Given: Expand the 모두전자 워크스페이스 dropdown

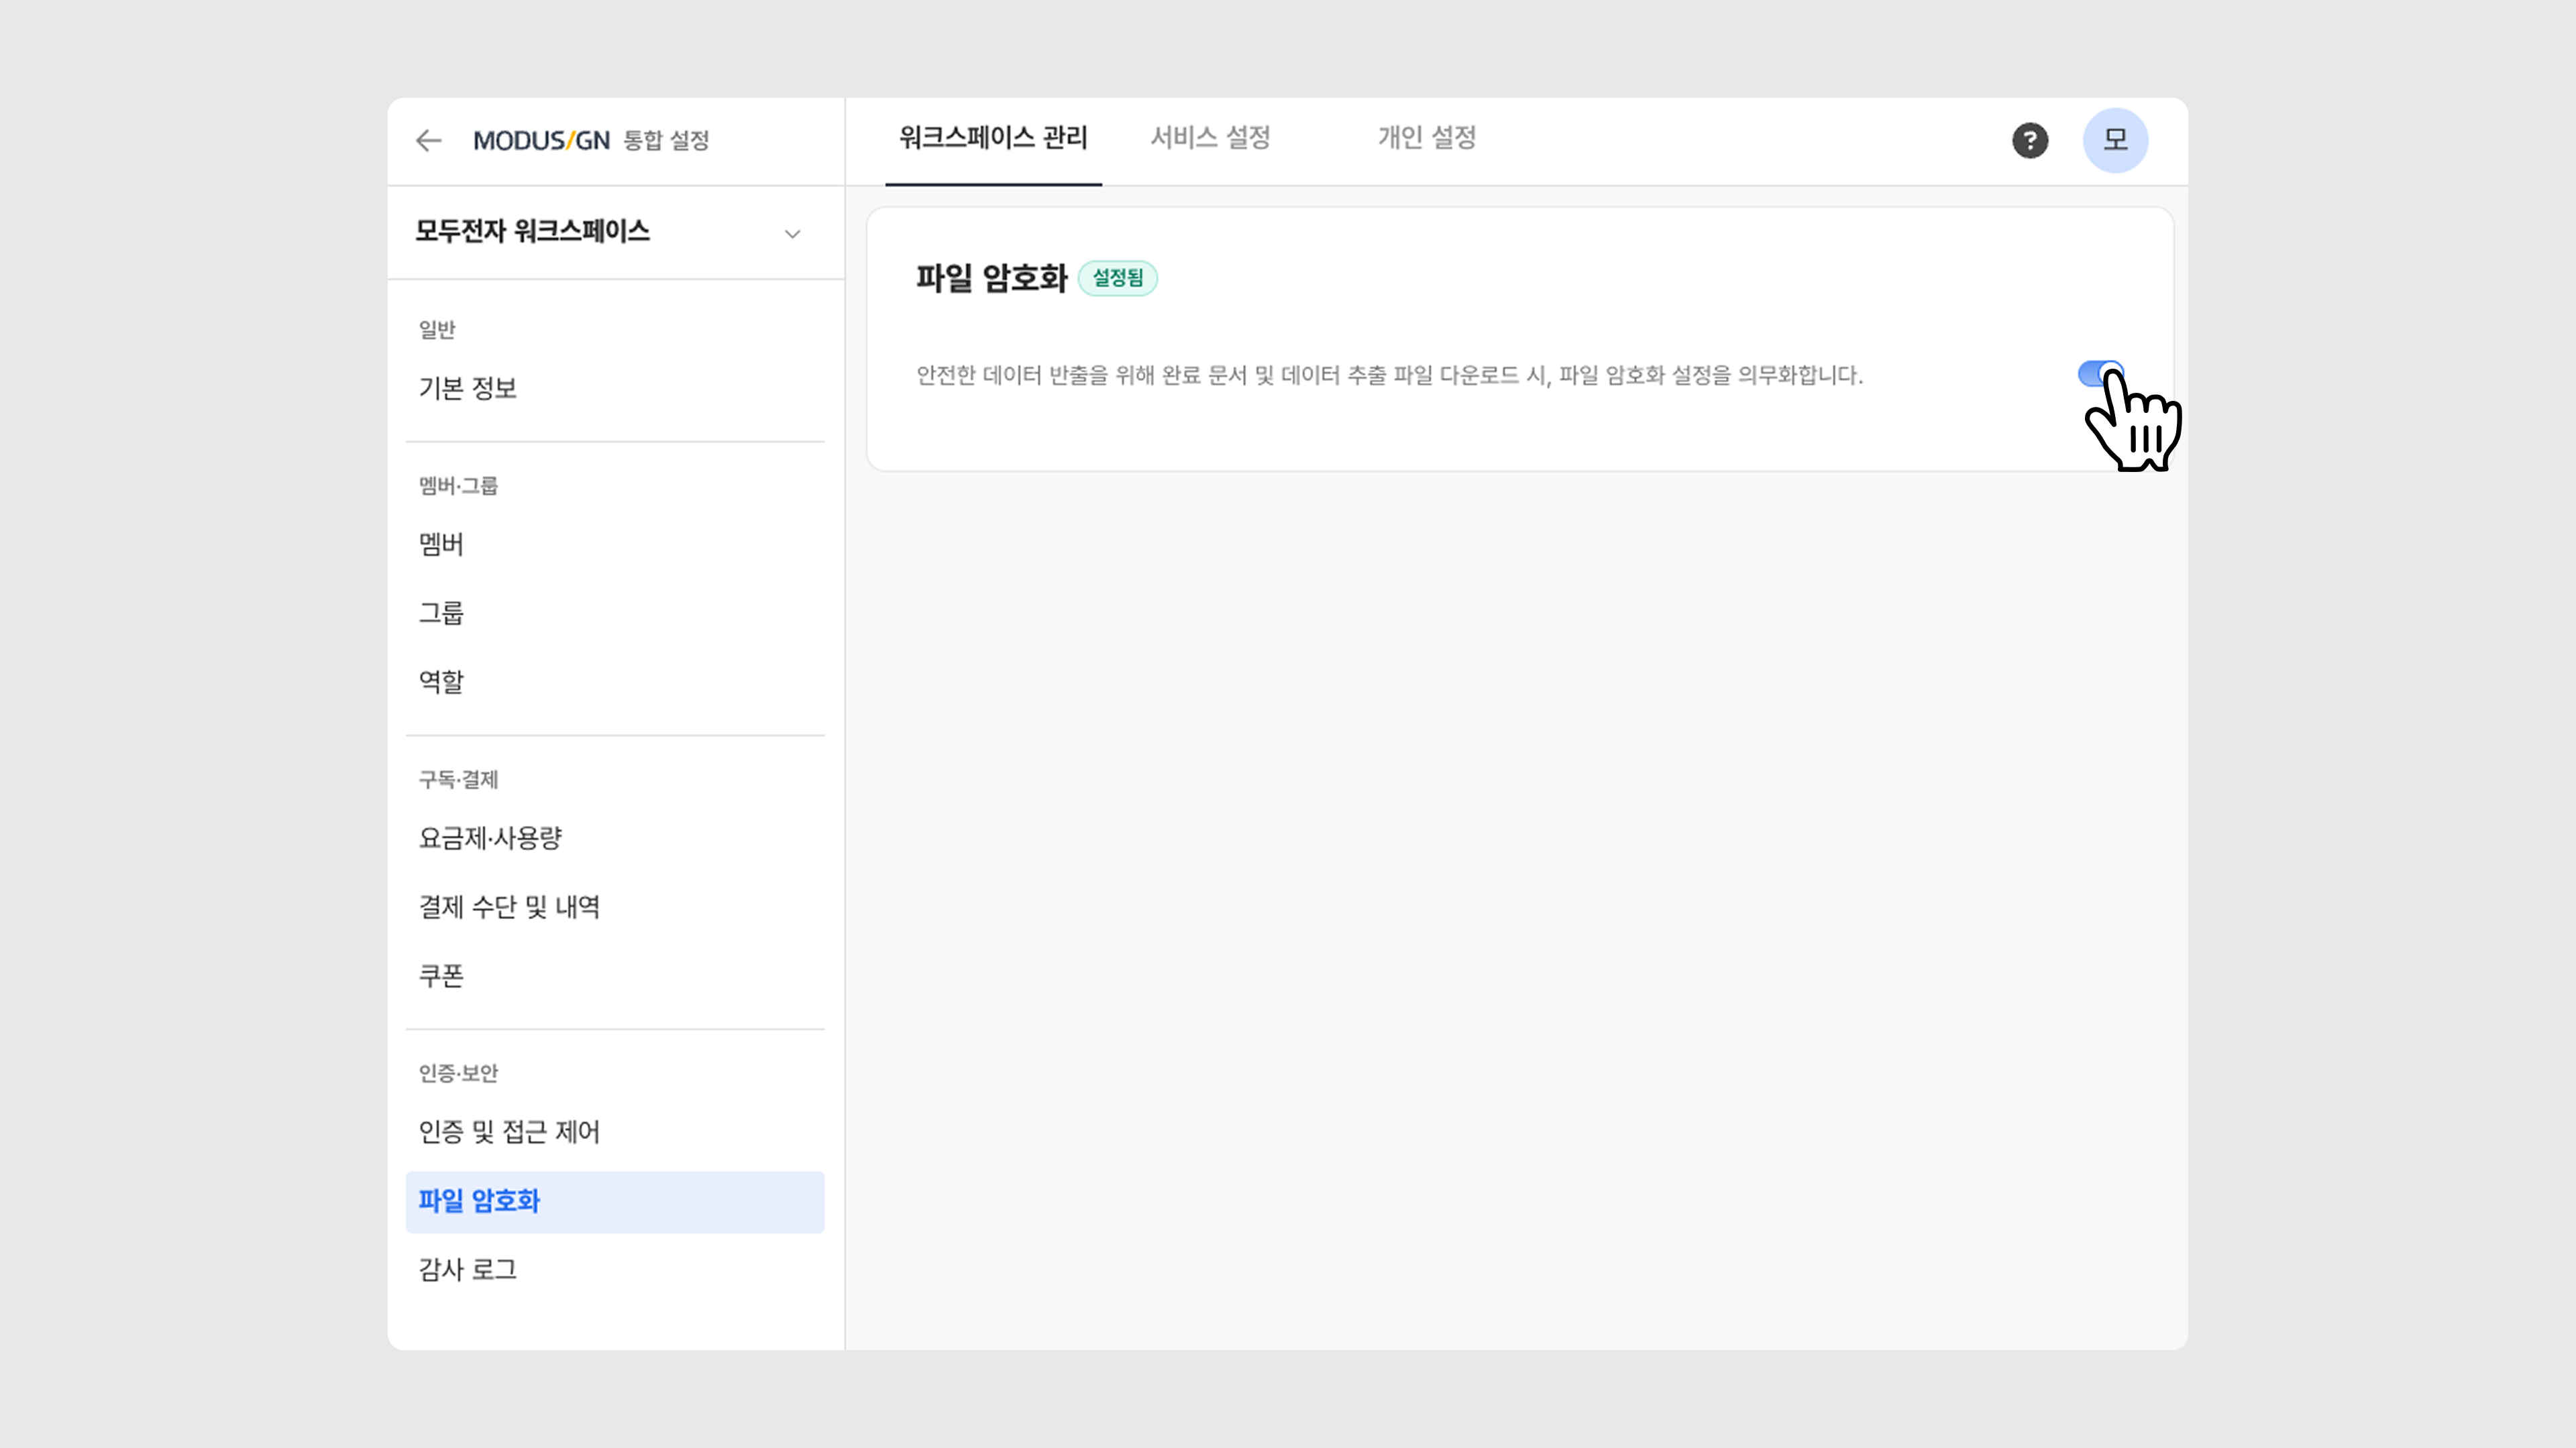Looking at the screenshot, I should tap(792, 234).
